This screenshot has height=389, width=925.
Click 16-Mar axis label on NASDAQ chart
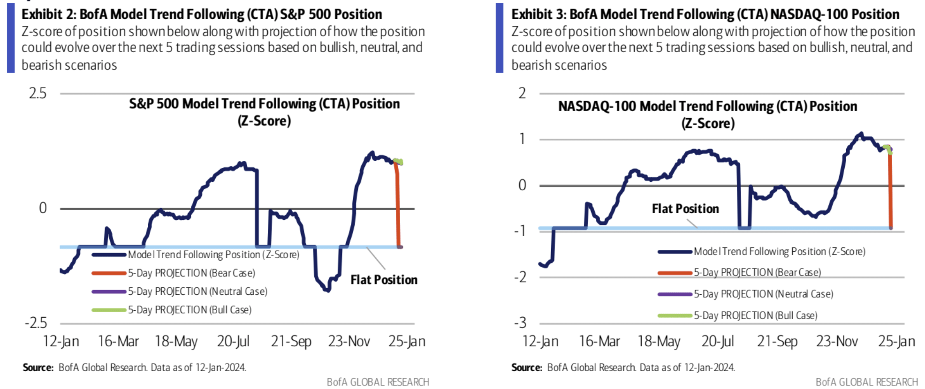(x=599, y=341)
